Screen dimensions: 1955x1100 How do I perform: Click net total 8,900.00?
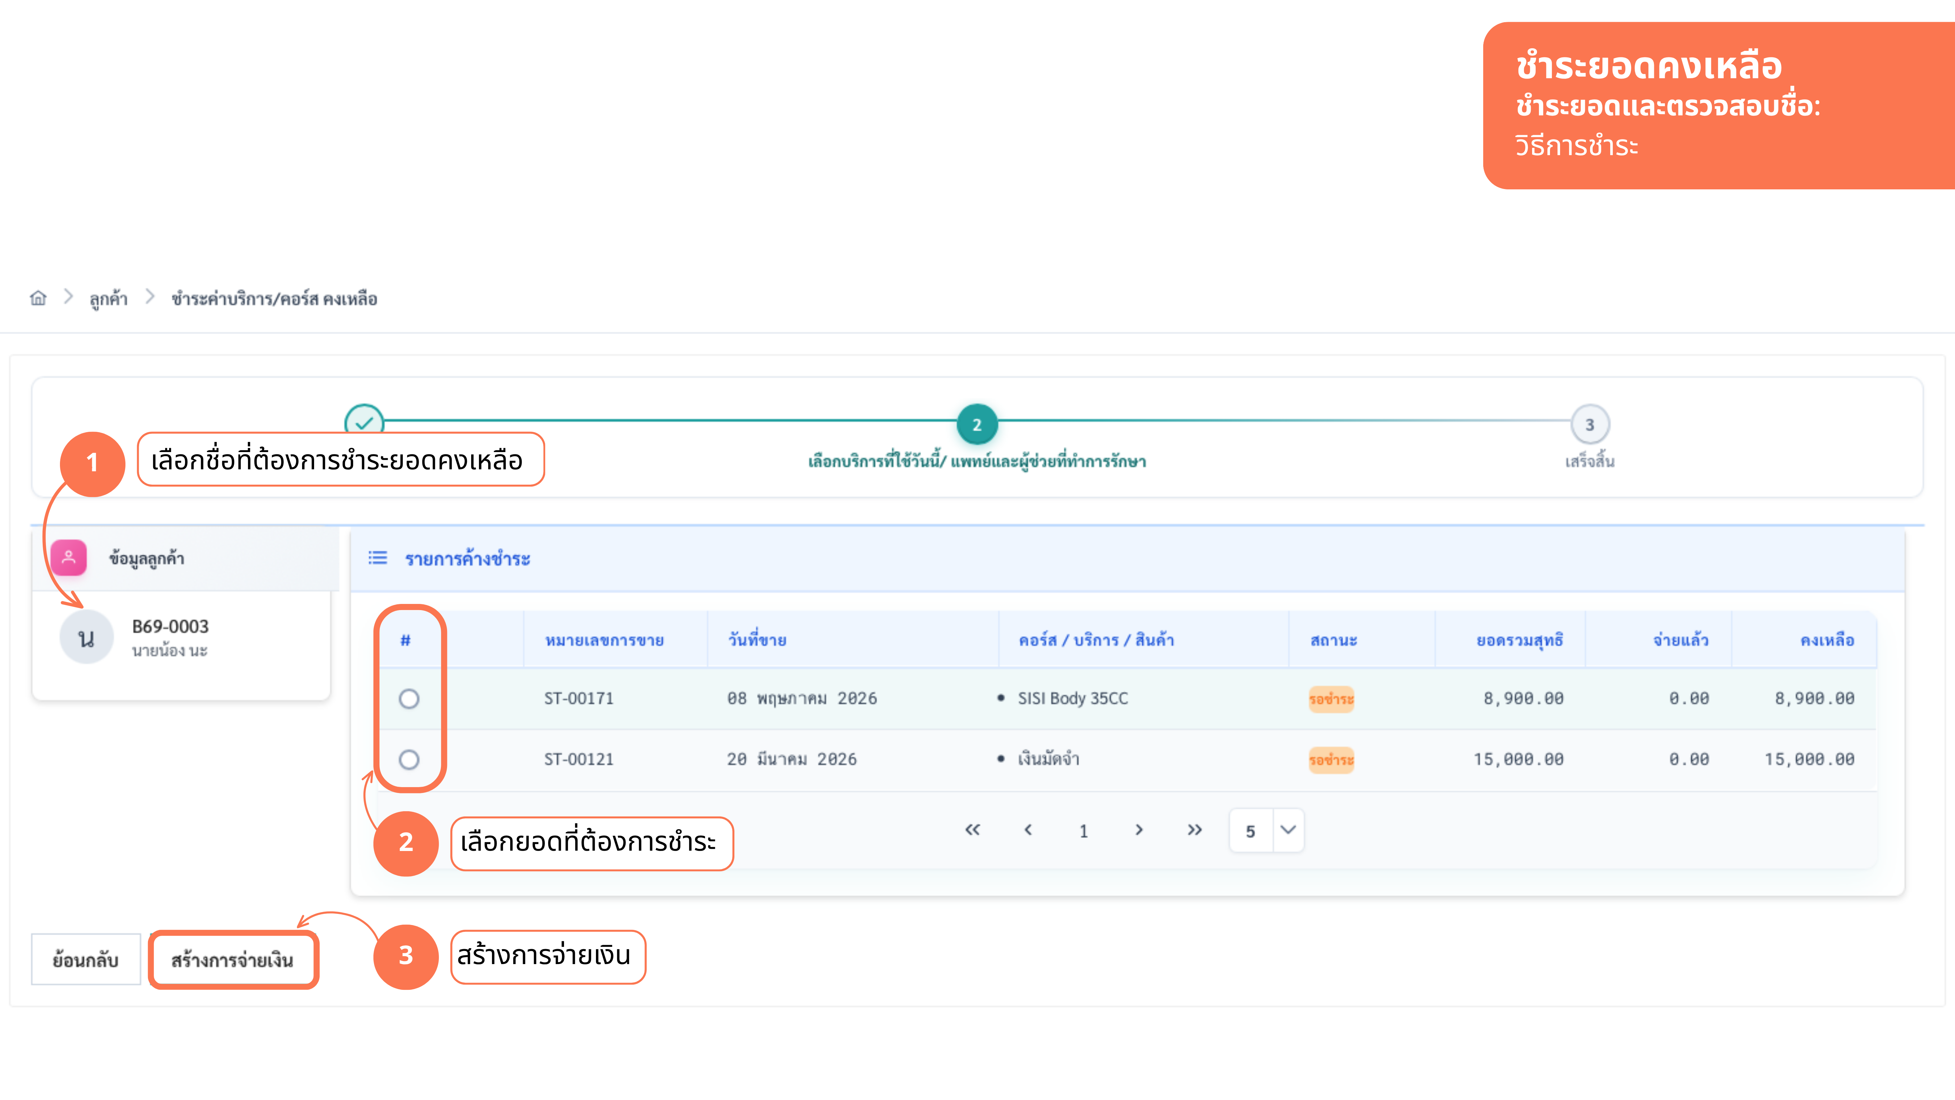tap(1523, 698)
